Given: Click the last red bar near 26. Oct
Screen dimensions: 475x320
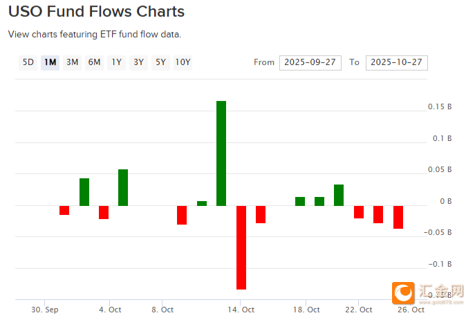Looking at the screenshot, I should tap(398, 217).
